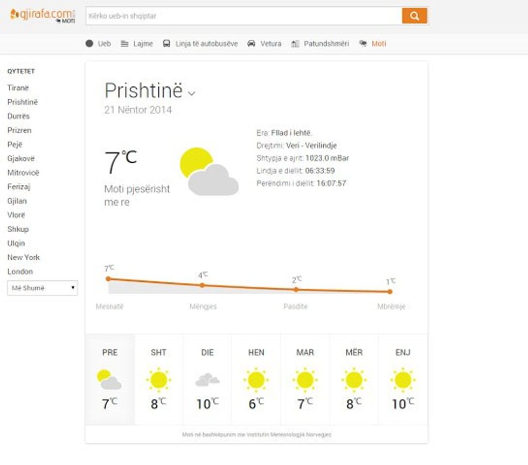528x465 pixels.
Task: Select the cloudy DIE forecast icon
Action: coord(207,380)
